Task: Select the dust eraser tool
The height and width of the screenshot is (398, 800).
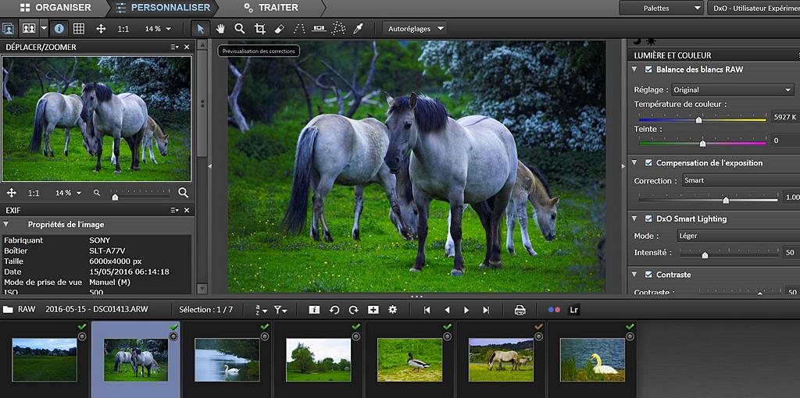Action: (279, 29)
